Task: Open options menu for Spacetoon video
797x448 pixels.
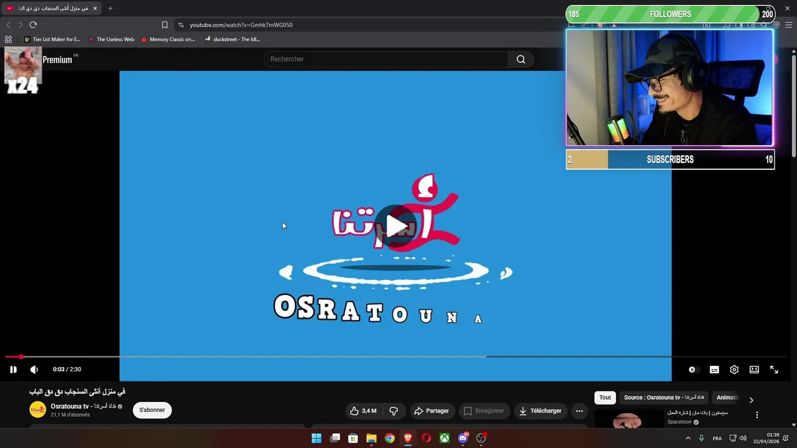Action: tap(757, 415)
